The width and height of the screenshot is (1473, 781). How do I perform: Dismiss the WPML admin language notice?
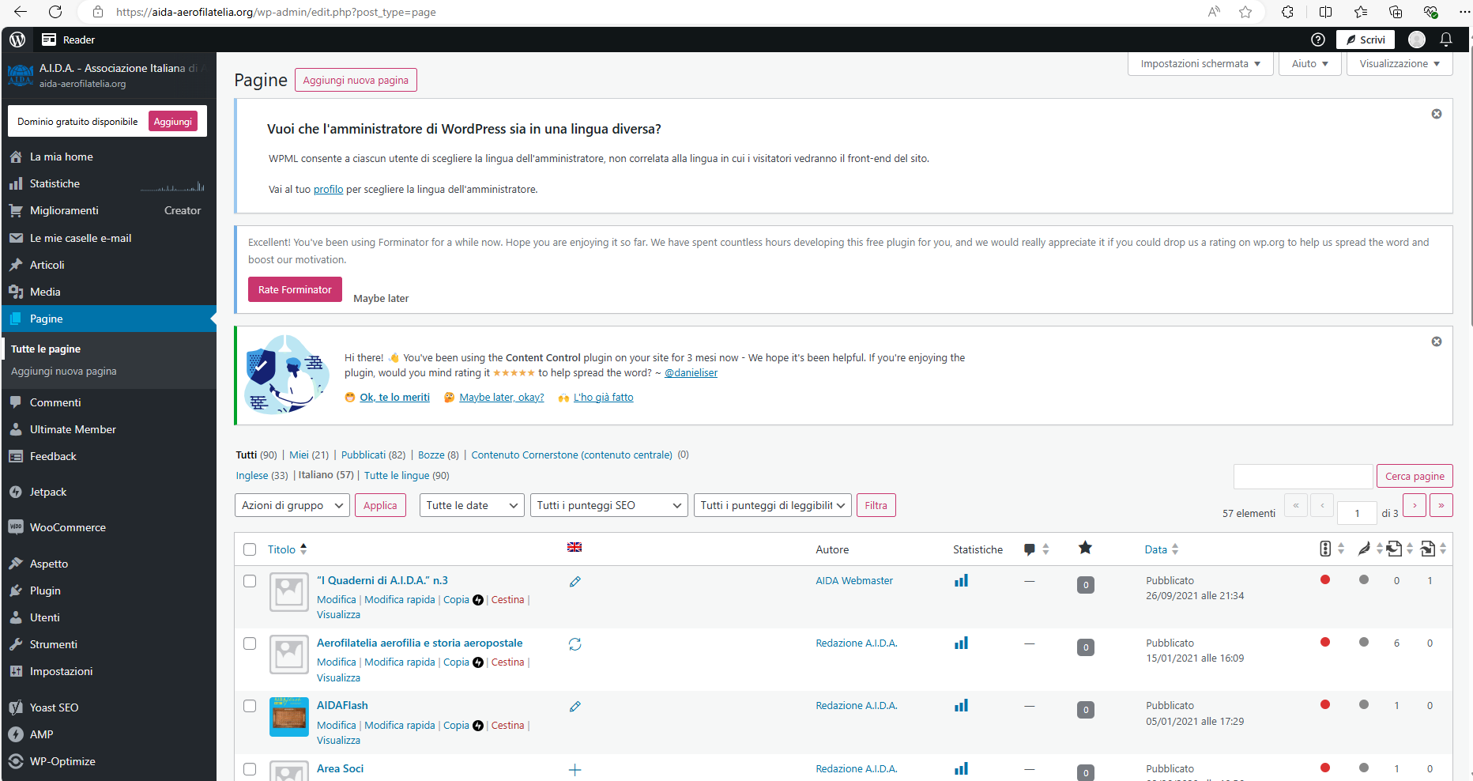click(x=1437, y=114)
